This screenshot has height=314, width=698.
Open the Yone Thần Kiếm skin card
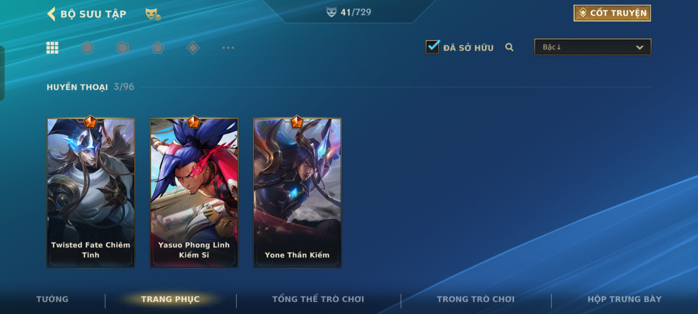click(297, 193)
